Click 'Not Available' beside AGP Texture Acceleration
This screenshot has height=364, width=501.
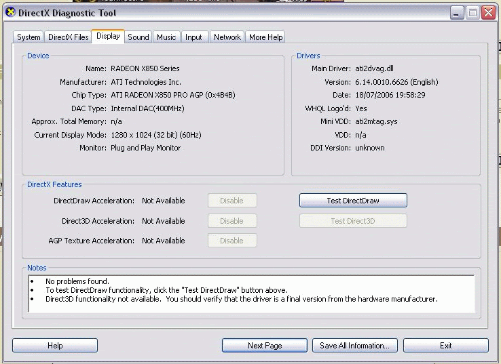(x=164, y=241)
